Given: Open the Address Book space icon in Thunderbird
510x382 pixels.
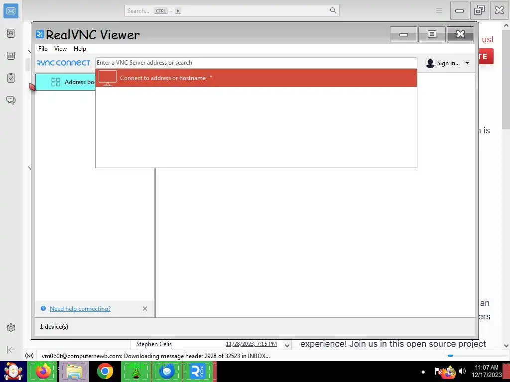Looking at the screenshot, I should (11, 33).
